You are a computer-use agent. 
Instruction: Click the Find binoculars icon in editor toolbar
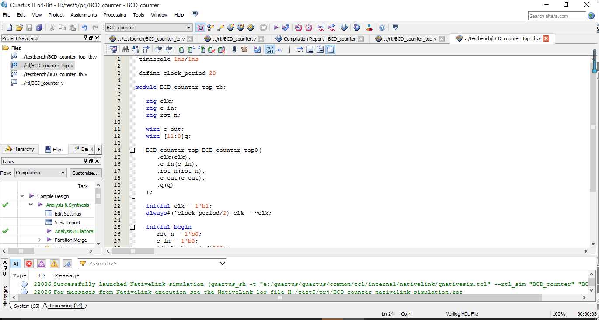[x=125, y=49]
